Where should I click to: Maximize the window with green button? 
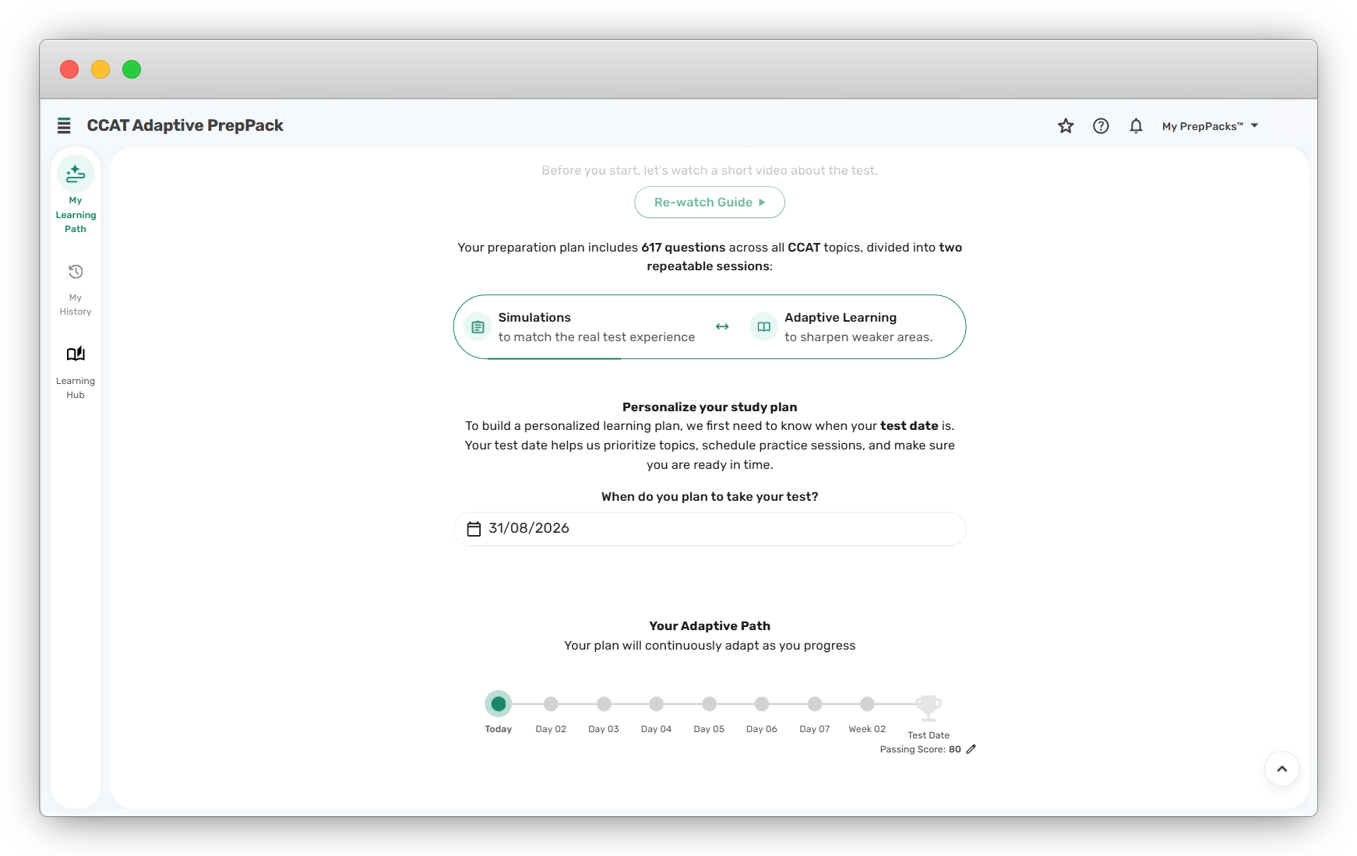(132, 69)
